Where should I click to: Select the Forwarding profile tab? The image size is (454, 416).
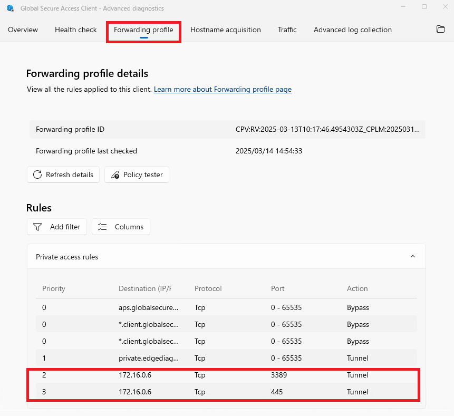tap(143, 30)
